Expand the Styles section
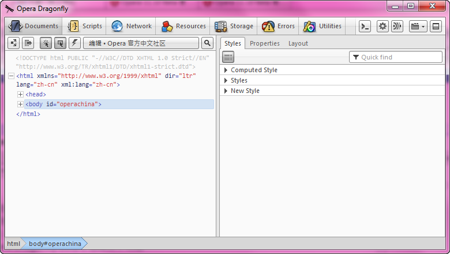 332,80
